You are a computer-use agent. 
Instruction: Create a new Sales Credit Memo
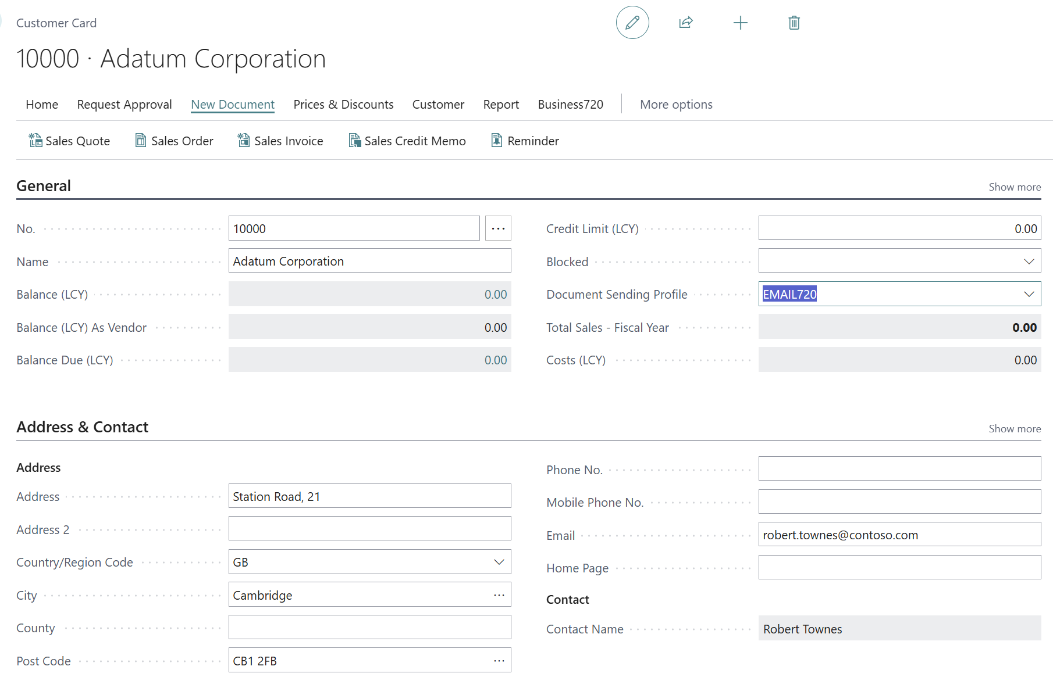(407, 141)
